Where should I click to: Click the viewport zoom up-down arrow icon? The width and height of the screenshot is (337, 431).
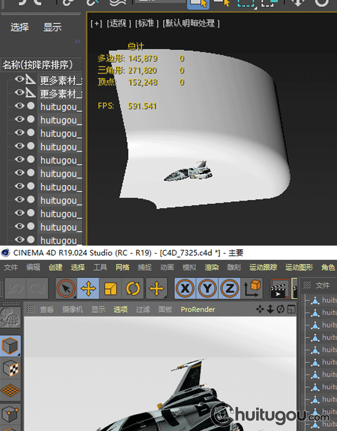click(270, 309)
